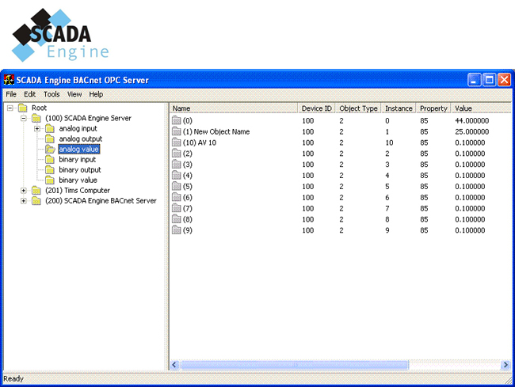515x387 pixels.
Task: Click the icon beside object (8)
Action: pos(177,219)
